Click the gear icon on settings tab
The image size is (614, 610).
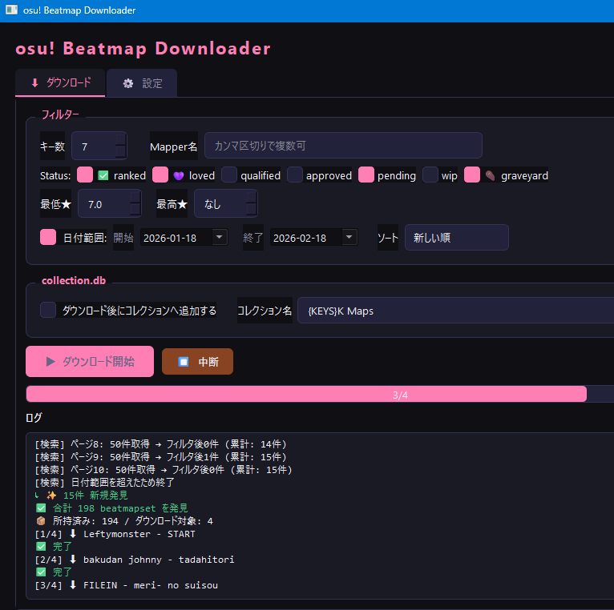pyautogui.click(x=128, y=83)
